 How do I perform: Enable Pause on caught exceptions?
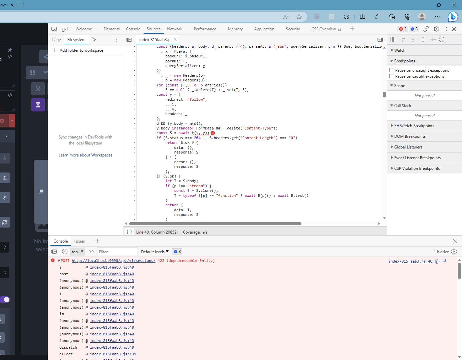(x=391, y=76)
